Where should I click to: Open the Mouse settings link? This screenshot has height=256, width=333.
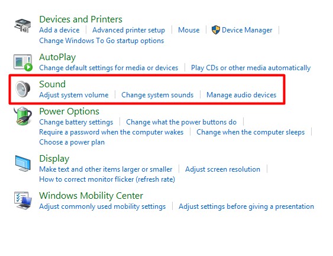tap(189, 30)
